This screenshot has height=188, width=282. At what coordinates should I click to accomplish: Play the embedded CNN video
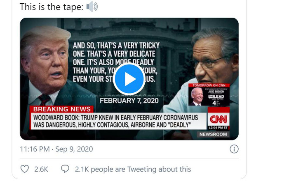pyautogui.click(x=129, y=79)
